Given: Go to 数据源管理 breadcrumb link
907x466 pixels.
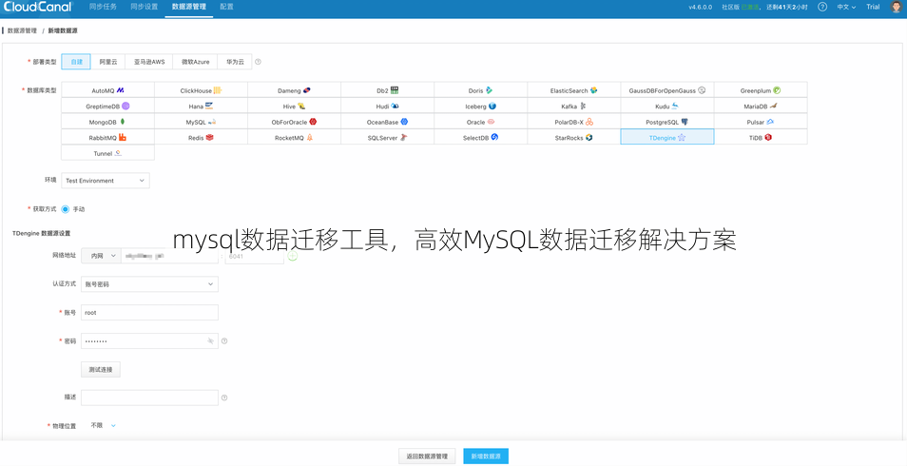Looking at the screenshot, I should [x=22, y=30].
